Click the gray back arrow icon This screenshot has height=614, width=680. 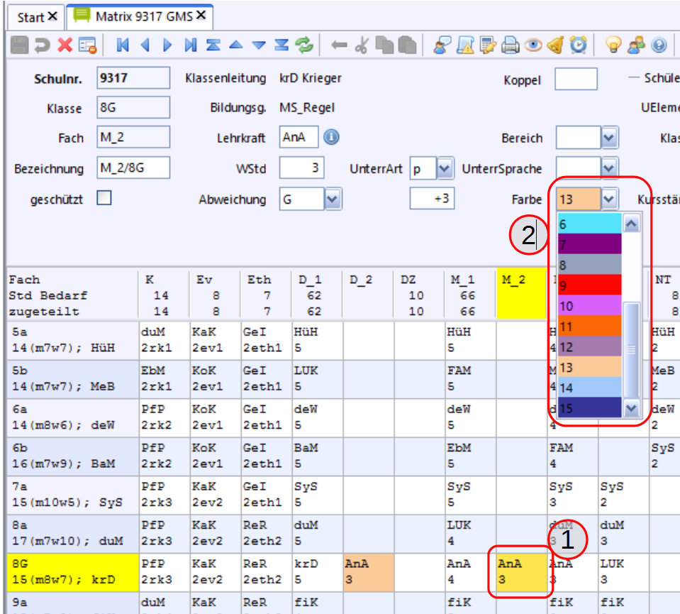[x=339, y=45]
